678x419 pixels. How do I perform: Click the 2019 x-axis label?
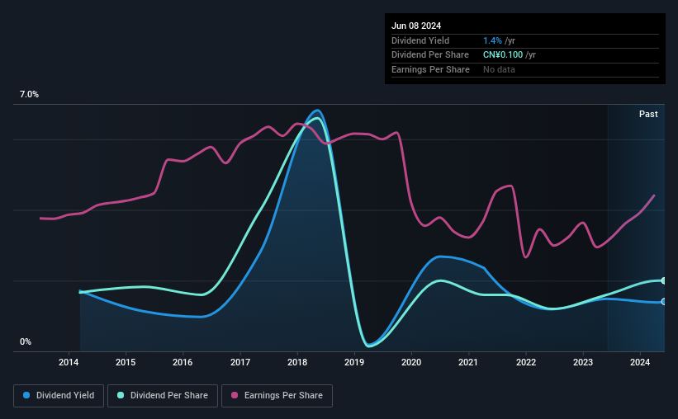(354, 362)
